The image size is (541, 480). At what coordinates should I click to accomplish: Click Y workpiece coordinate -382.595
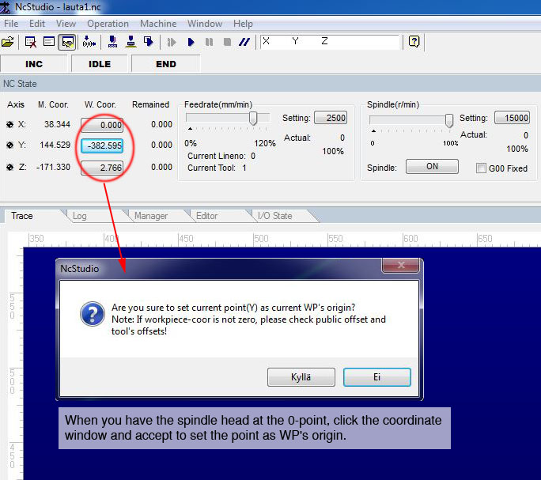click(102, 146)
